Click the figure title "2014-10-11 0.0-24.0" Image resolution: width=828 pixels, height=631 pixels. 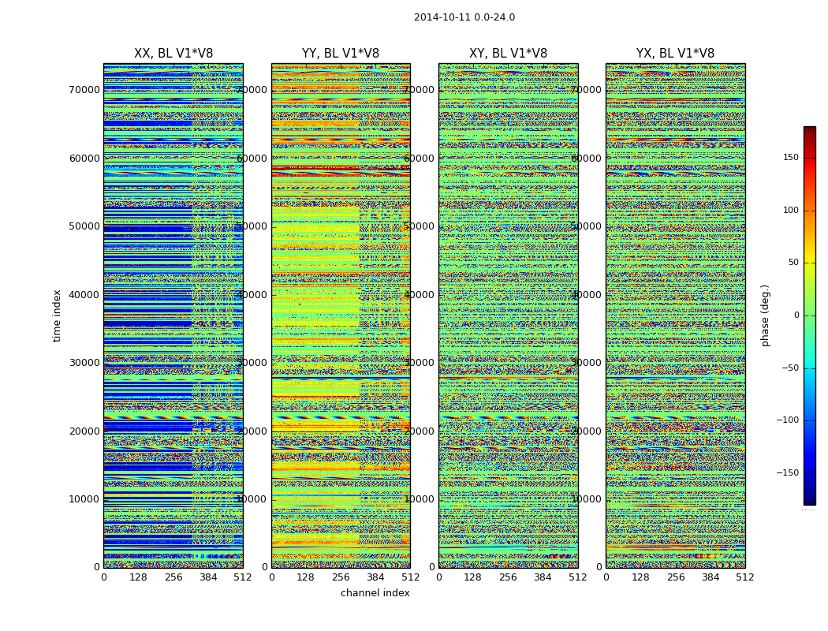(x=464, y=17)
